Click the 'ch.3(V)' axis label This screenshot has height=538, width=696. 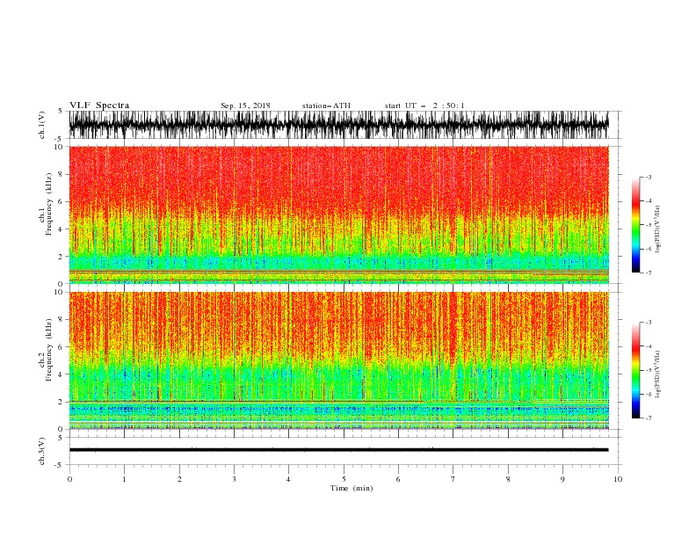[42, 451]
